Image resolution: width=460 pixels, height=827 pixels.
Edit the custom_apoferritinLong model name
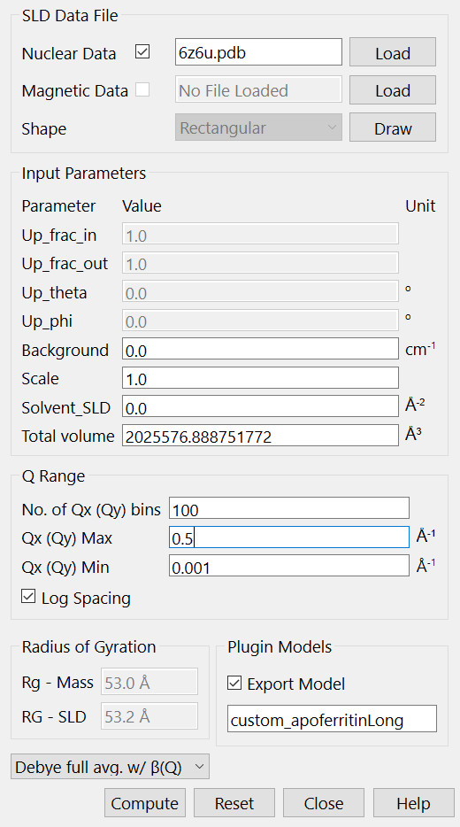pos(332,719)
